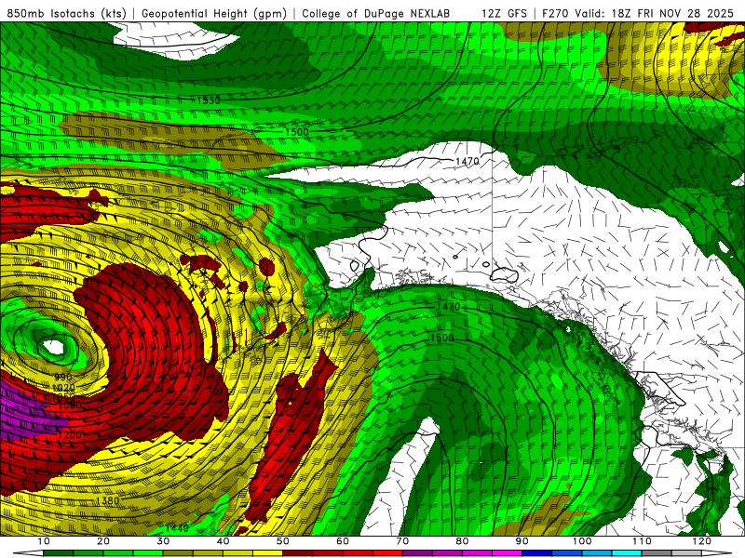
Task: Click the 1440 contour label at the bottom
Action: point(177,528)
